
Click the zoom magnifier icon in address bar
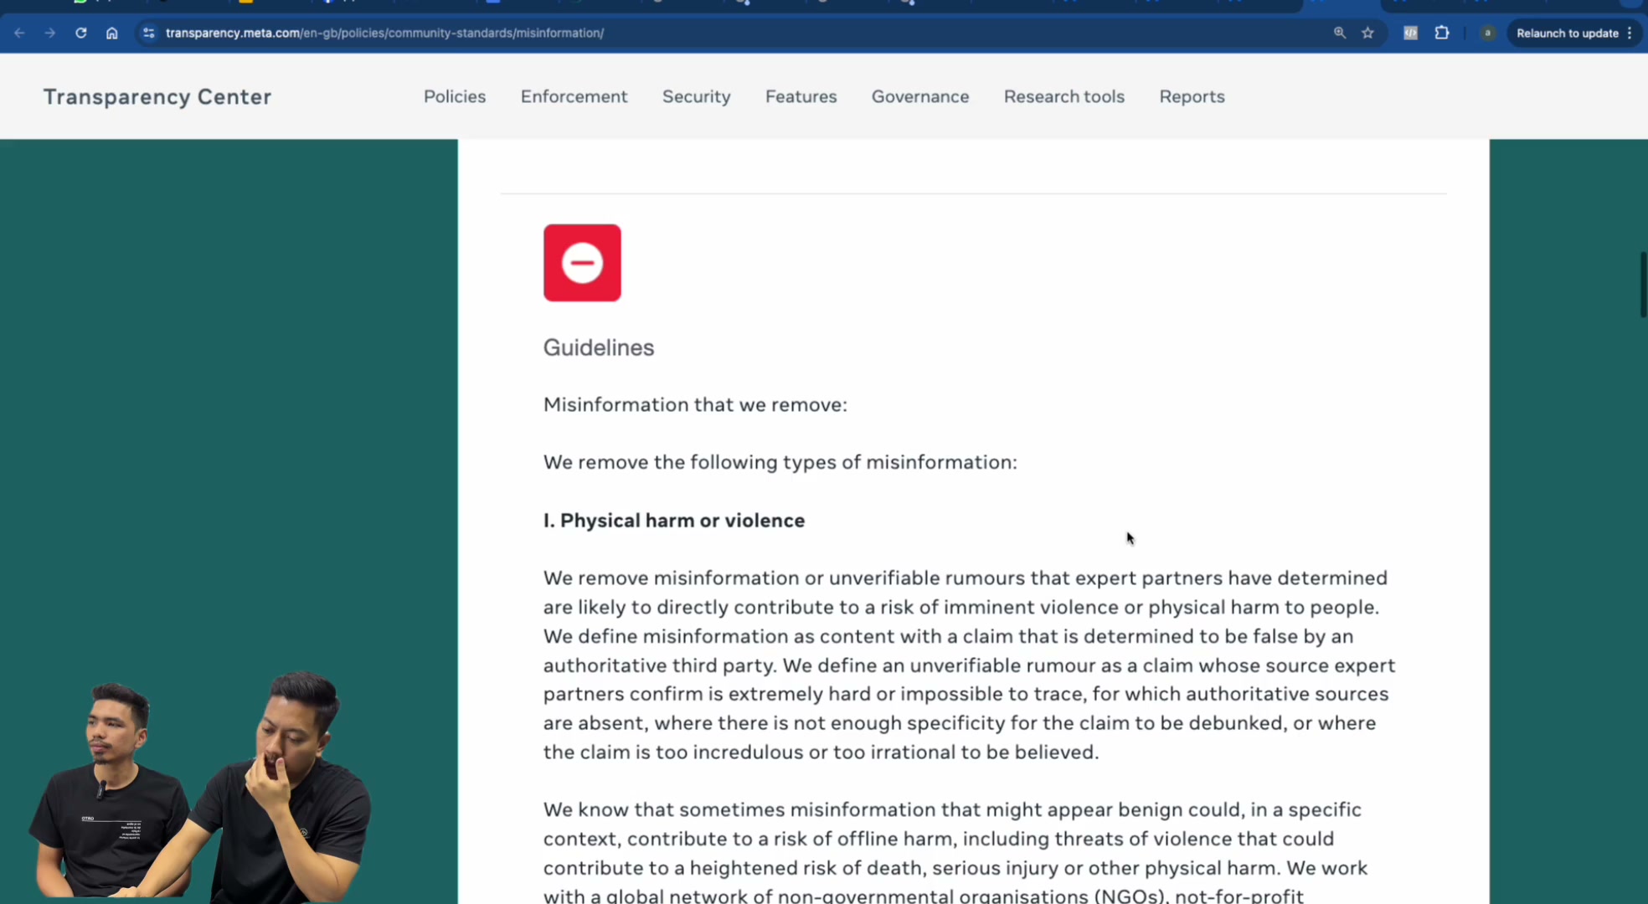point(1340,33)
